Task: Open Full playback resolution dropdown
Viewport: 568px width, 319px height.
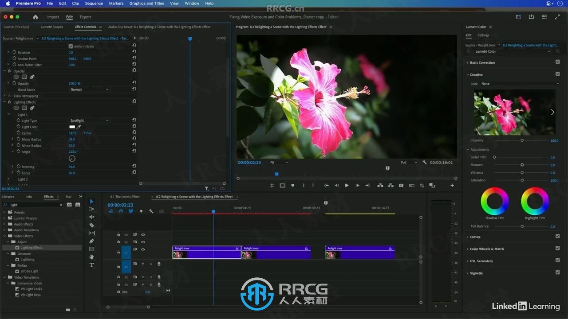Action: pyautogui.click(x=409, y=163)
